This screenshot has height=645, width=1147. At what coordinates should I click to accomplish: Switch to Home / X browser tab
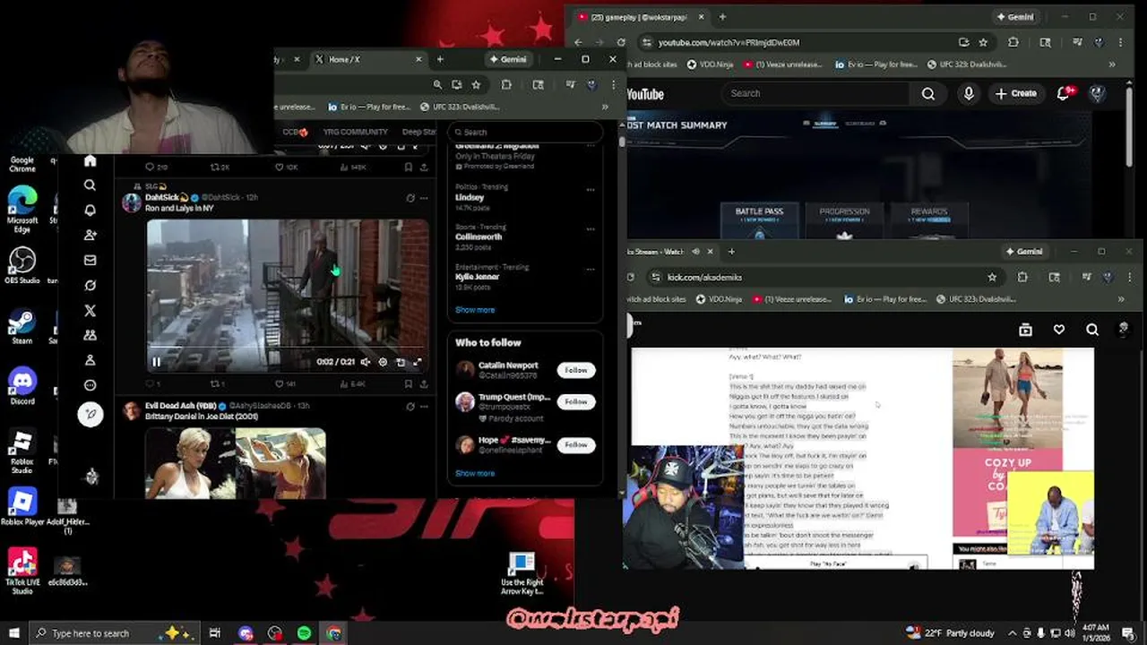[368, 59]
